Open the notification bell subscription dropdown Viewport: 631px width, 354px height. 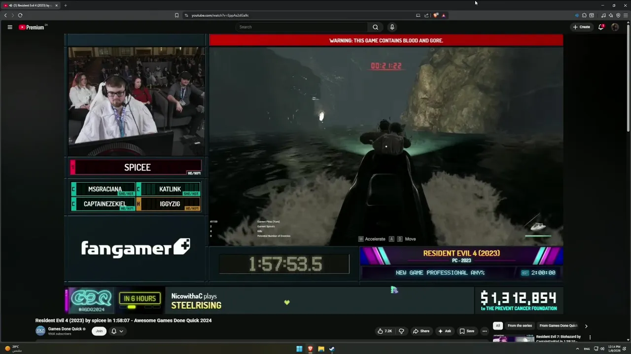pyautogui.click(x=117, y=331)
